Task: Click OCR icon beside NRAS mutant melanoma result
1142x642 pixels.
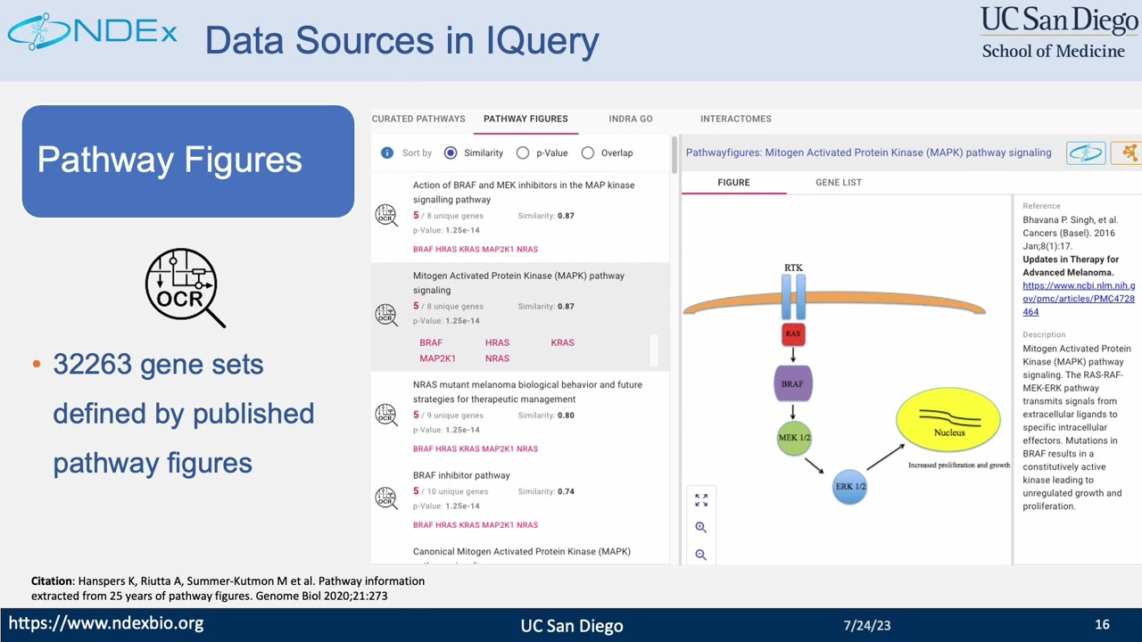Action: [x=386, y=415]
